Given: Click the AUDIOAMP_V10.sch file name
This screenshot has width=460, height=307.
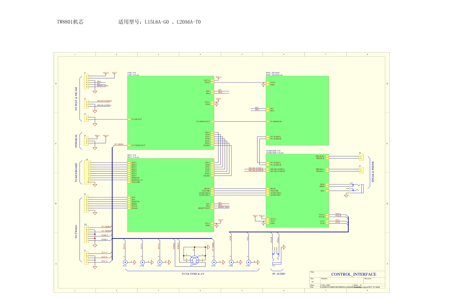Looking at the screenshot, I should (x=275, y=153).
